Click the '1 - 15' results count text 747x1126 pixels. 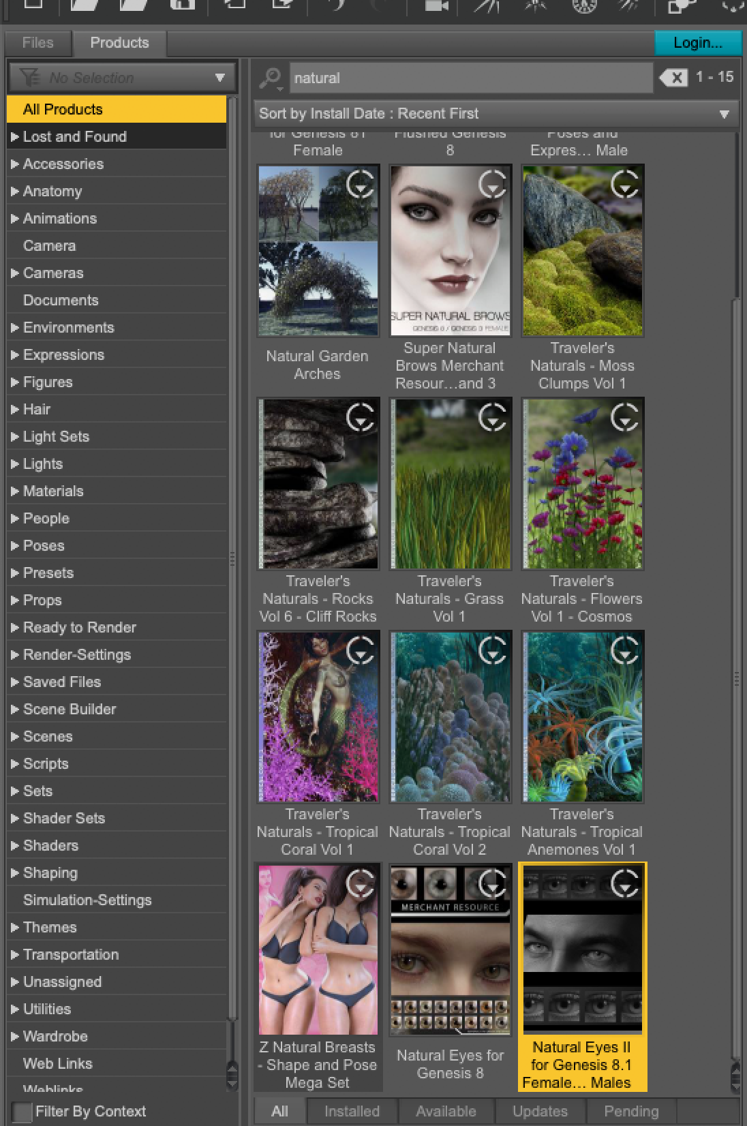(x=714, y=77)
